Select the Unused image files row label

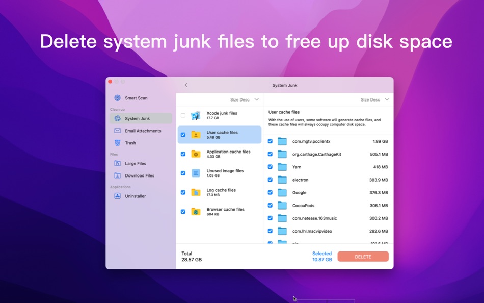tap(225, 171)
